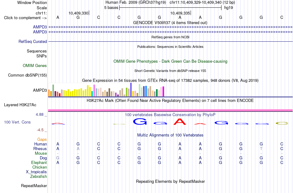Click the H3K27Ac Mark track title
The image size is (293, 193).
(x=170, y=101)
